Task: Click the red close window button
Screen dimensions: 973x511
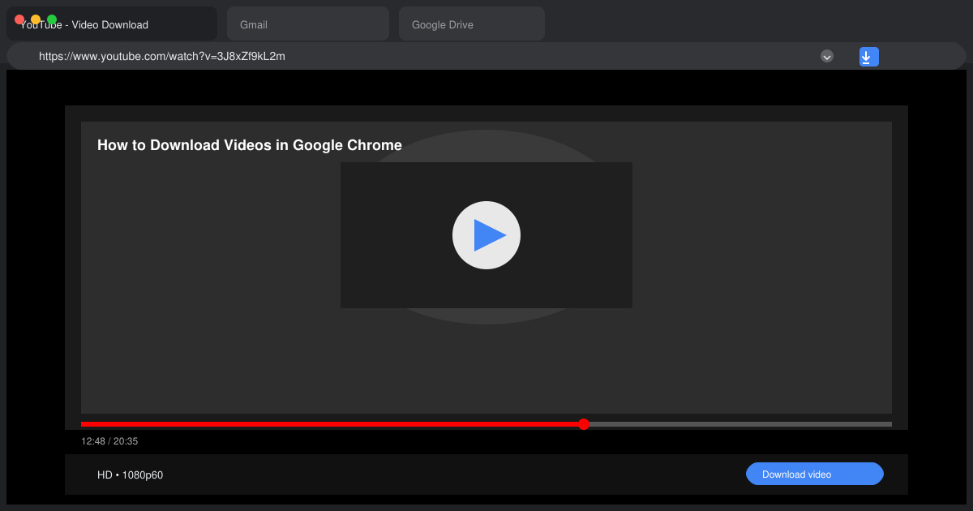Action: 19,19
